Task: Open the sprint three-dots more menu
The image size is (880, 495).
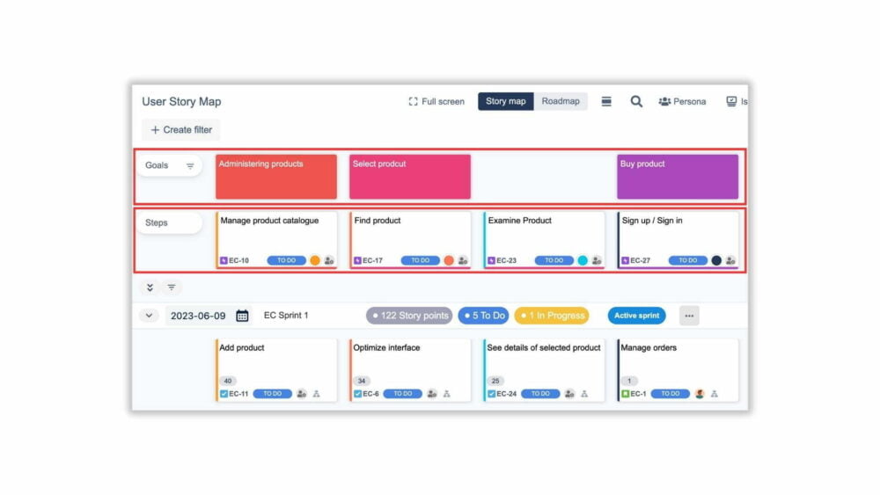Action: (689, 316)
